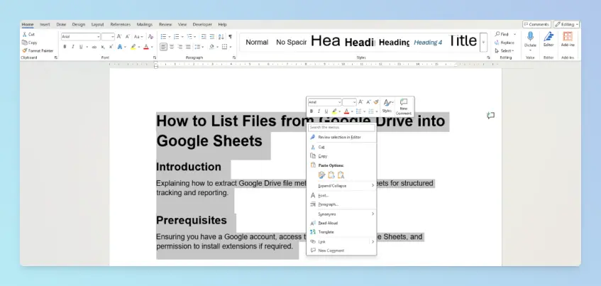Choose the Keep Text Only paste icon
Image resolution: width=601 pixels, height=286 pixels.
341,175
